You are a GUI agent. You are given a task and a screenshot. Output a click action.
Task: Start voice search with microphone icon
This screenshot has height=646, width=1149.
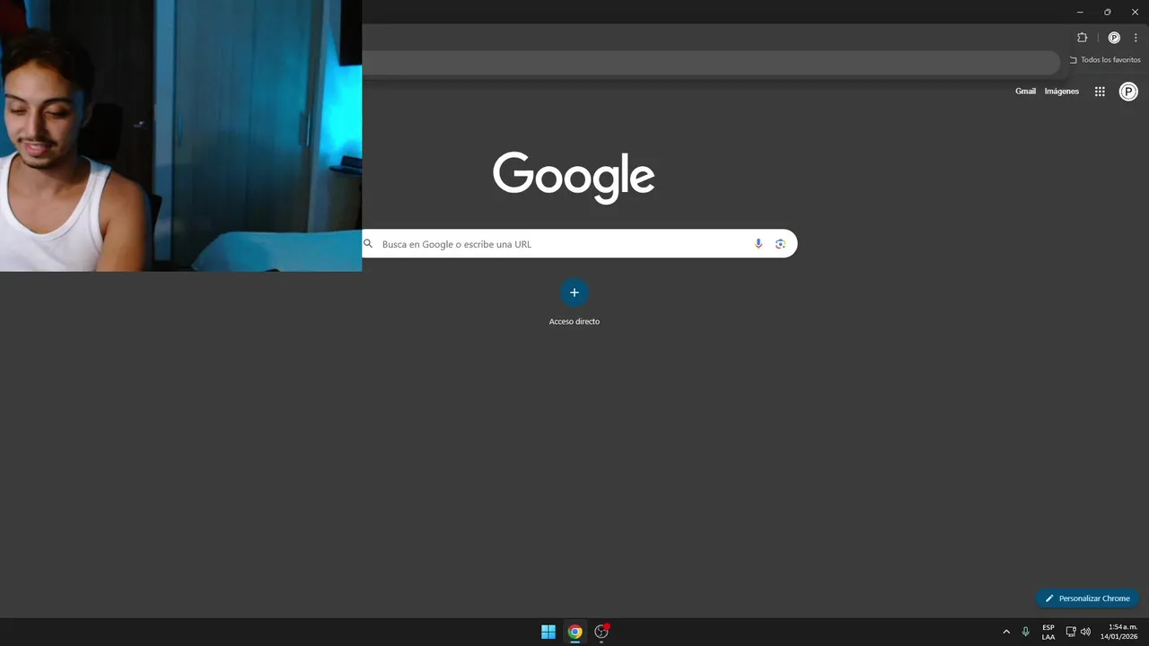click(759, 244)
